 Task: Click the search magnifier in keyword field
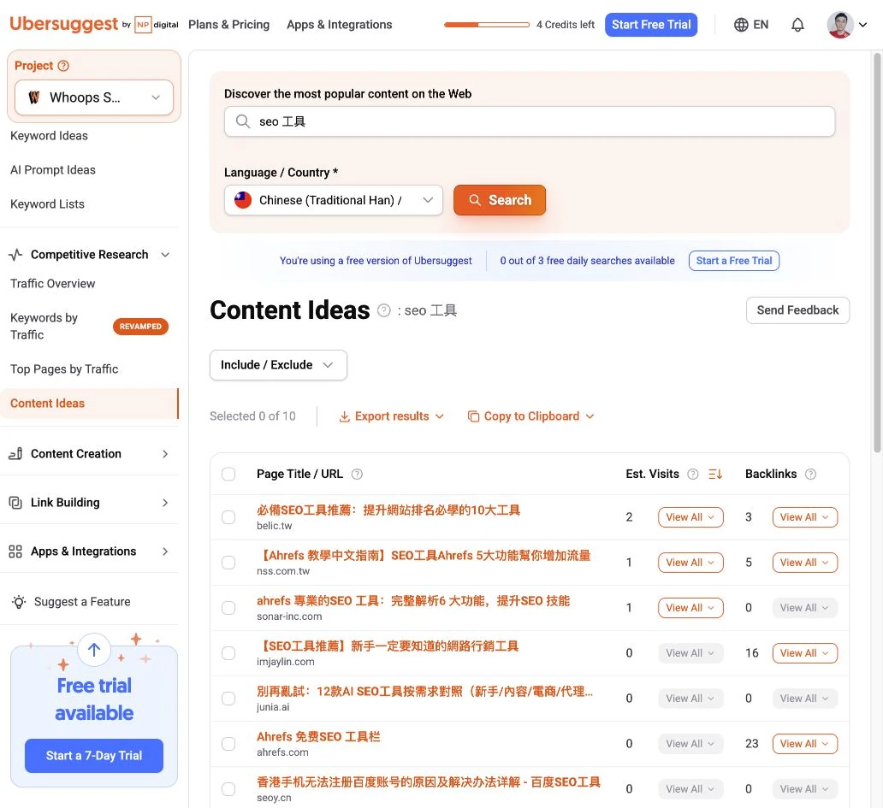pos(243,121)
